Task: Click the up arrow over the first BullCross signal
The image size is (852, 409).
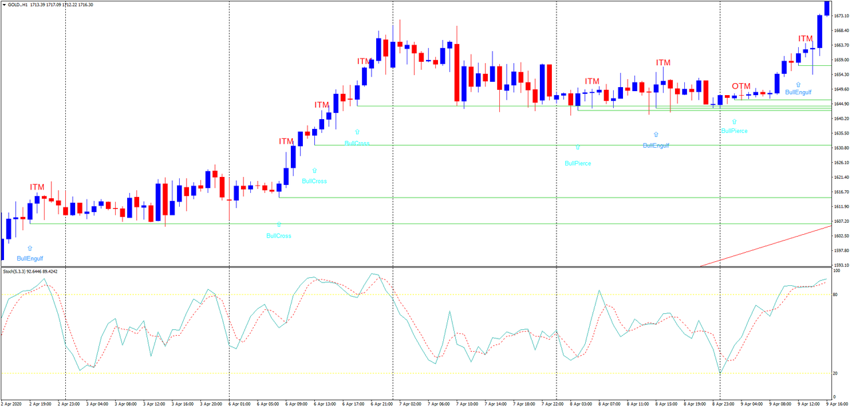Action: [x=278, y=225]
